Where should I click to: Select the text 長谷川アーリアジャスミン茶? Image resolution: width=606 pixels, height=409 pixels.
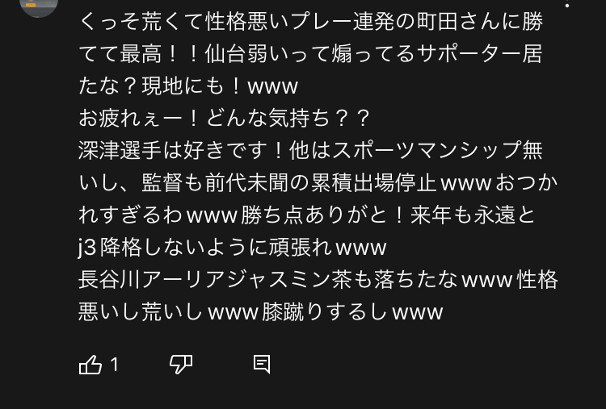point(215,280)
